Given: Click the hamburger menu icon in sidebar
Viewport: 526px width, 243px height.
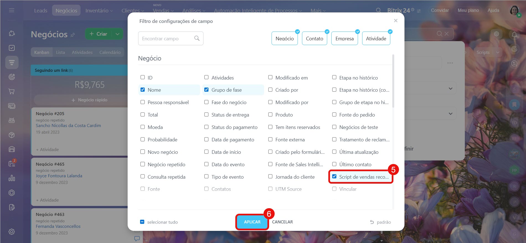Looking at the screenshot, I should pos(12,10).
